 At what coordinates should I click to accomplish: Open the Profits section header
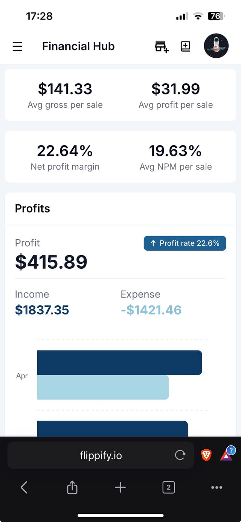pyautogui.click(x=32, y=208)
